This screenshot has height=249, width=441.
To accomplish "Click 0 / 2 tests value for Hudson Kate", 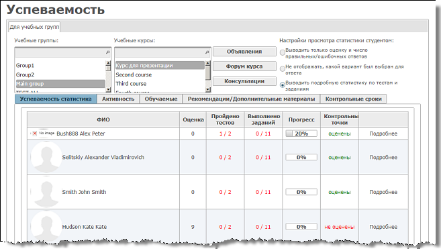I will [x=226, y=227].
